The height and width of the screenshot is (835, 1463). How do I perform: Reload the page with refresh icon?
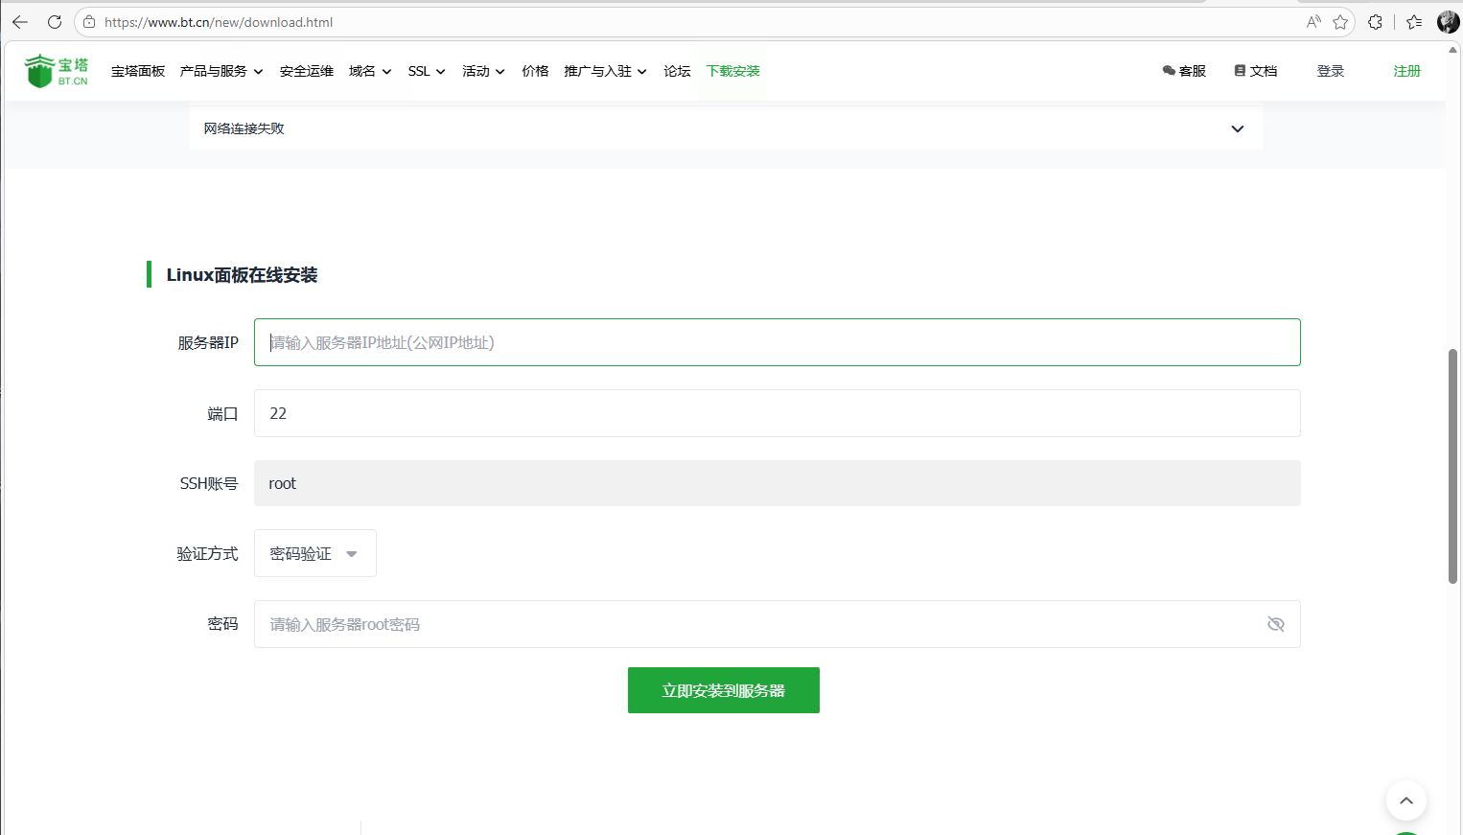55,22
